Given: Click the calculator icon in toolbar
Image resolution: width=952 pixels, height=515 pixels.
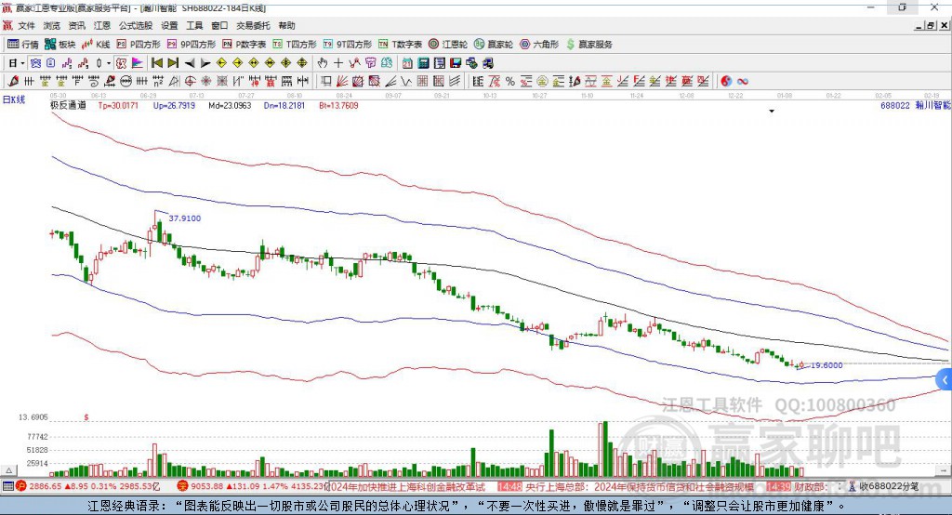Looking at the screenshot, I should (x=423, y=63).
